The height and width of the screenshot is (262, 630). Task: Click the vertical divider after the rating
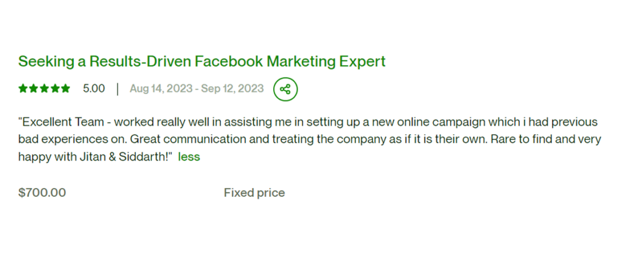pyautogui.click(x=118, y=89)
